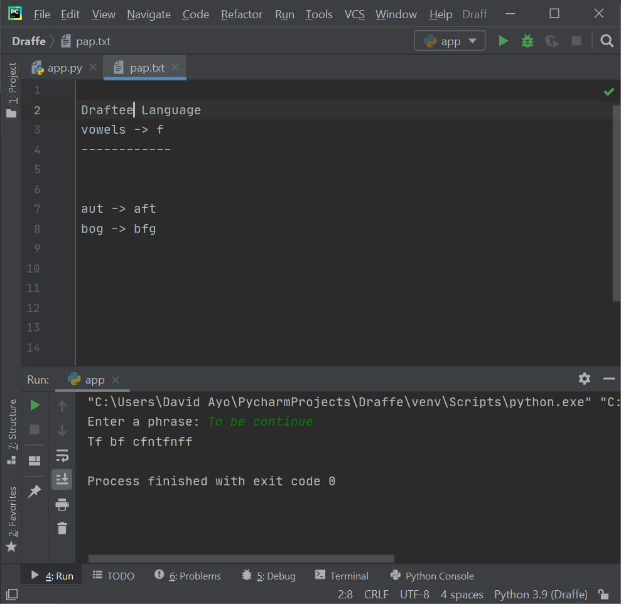Open Run panel settings gear
Screen dimensions: 621x604
585,379
